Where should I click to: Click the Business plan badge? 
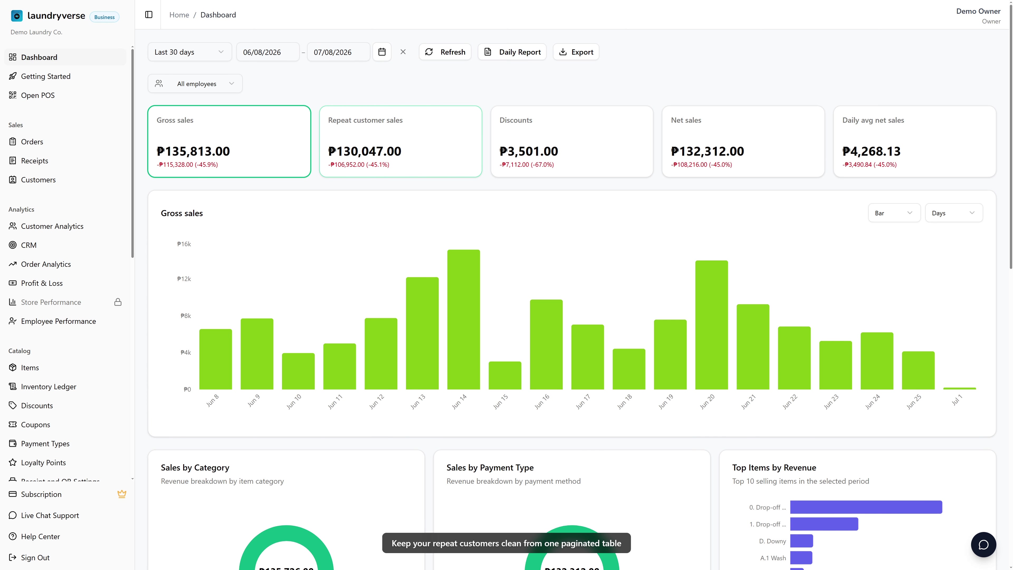[104, 17]
